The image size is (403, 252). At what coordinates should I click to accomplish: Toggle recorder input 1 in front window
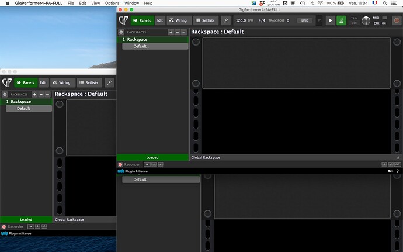(x=154, y=164)
